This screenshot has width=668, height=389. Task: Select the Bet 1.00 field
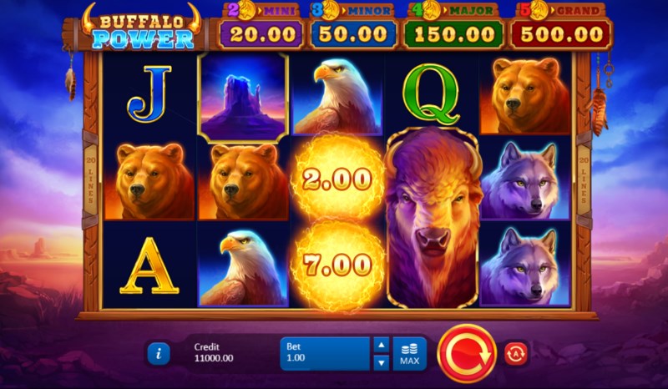(325, 353)
